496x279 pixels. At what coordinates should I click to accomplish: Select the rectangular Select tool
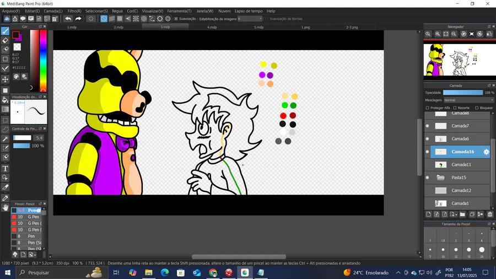tap(5, 120)
